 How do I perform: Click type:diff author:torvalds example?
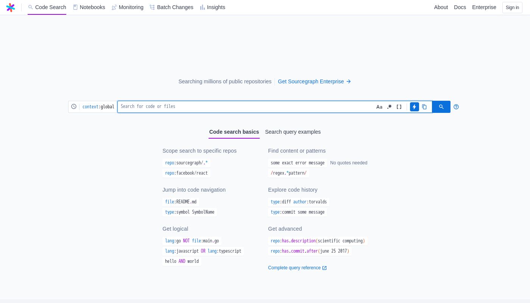[299, 202]
